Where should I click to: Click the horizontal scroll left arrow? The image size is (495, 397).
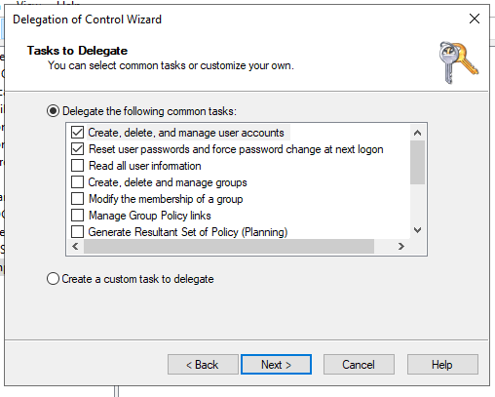pos(75,247)
